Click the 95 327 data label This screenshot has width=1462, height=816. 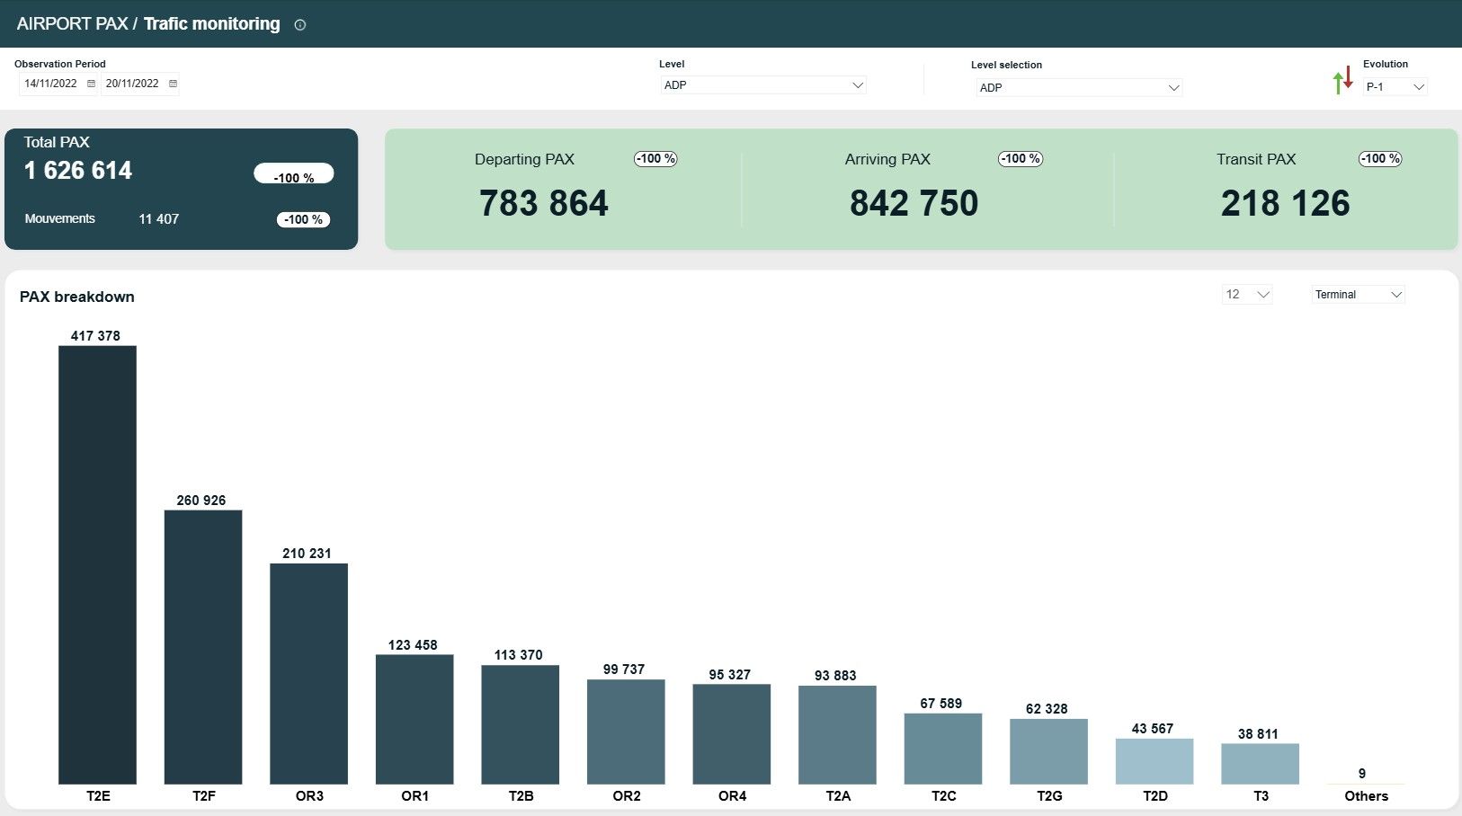[x=729, y=675]
